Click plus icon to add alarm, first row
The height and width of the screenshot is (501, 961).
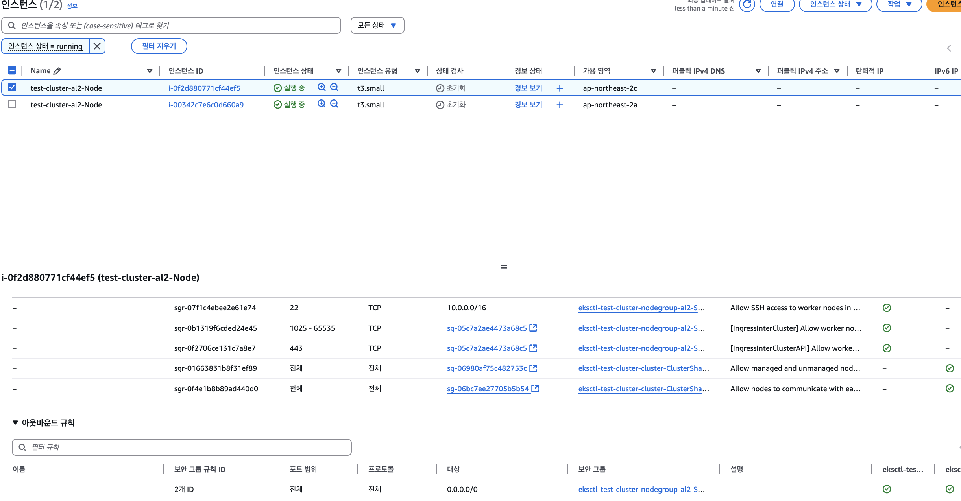[560, 88]
